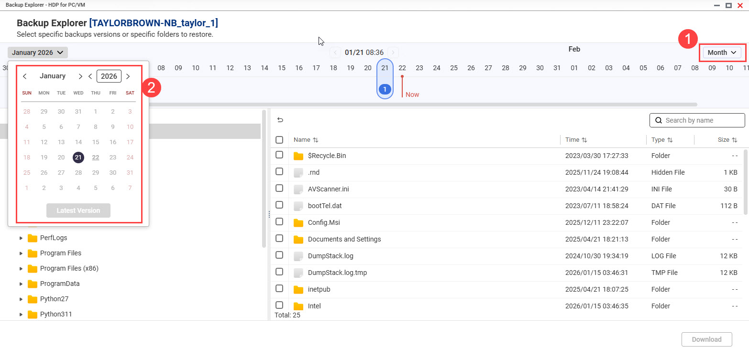
Task: Toggle the select-all checkbox in header
Action: click(x=279, y=140)
